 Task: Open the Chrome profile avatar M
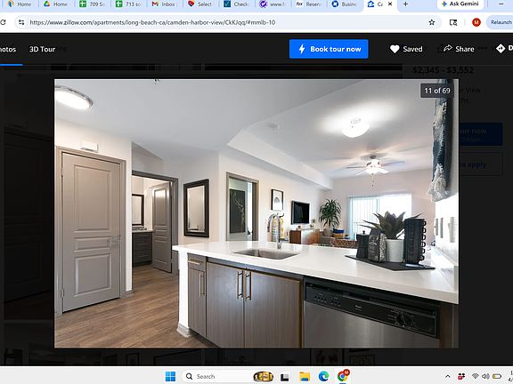pyautogui.click(x=476, y=22)
